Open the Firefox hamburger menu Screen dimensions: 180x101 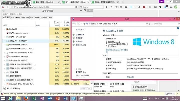point(171,7)
